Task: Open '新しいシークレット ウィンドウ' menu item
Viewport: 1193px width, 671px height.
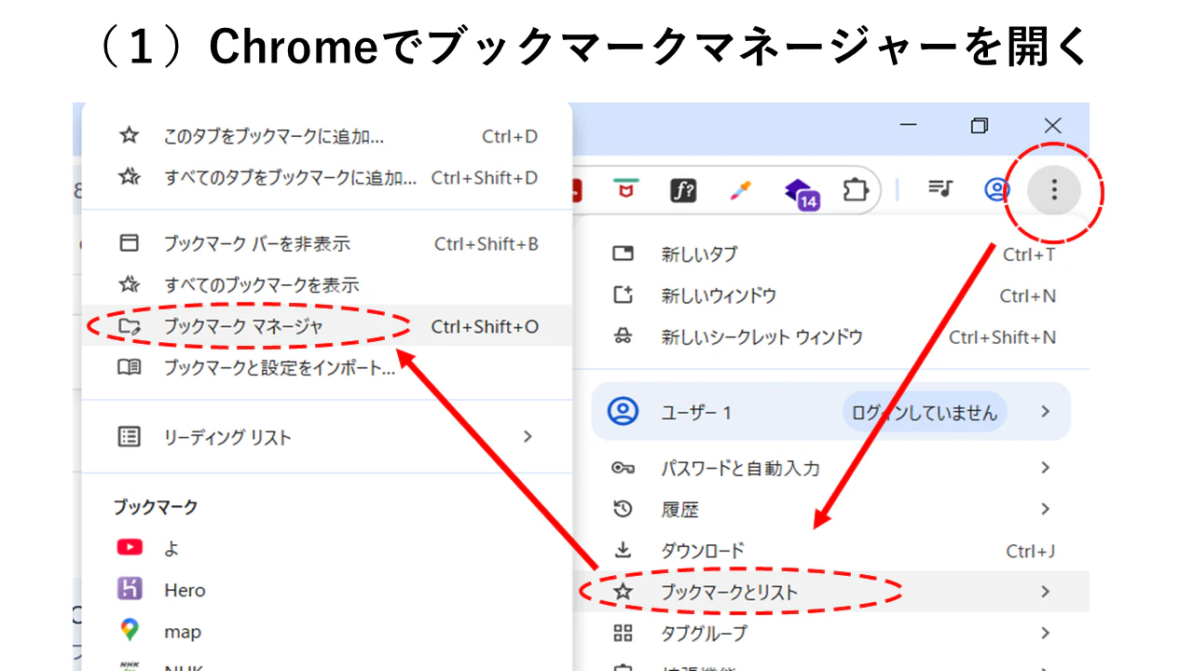Action: point(831,336)
